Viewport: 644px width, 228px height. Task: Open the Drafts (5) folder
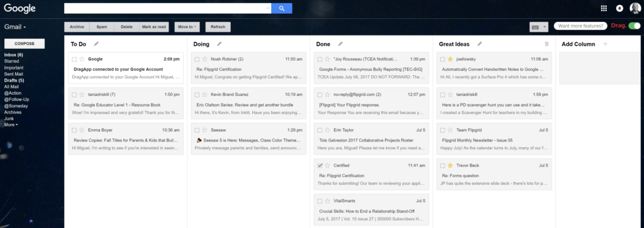(14, 80)
